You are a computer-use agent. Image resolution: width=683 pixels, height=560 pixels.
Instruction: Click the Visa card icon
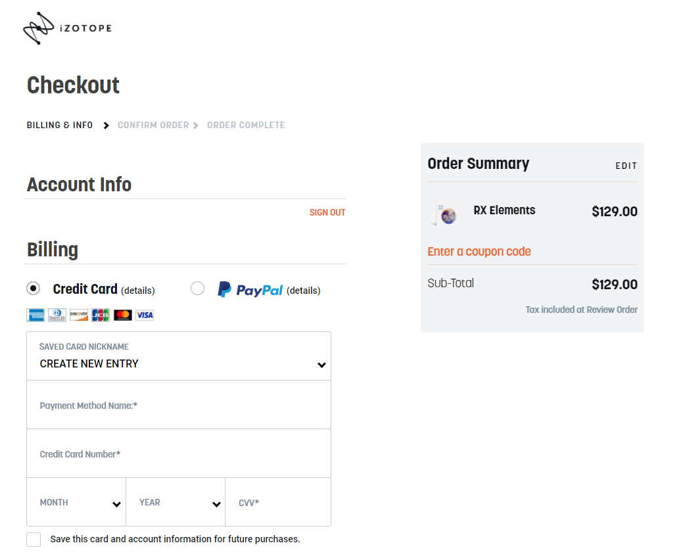pos(145,315)
